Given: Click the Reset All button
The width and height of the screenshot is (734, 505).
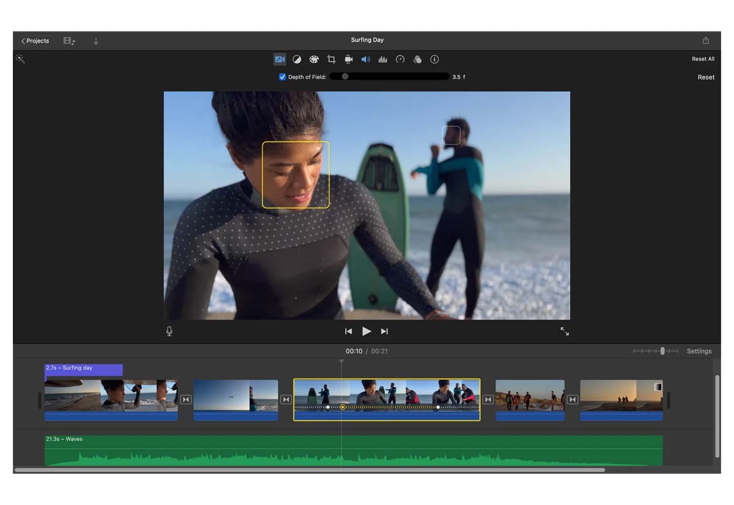Looking at the screenshot, I should (x=703, y=59).
